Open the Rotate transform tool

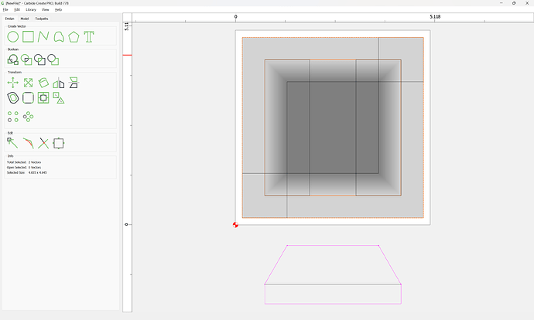pyautogui.click(x=43, y=83)
